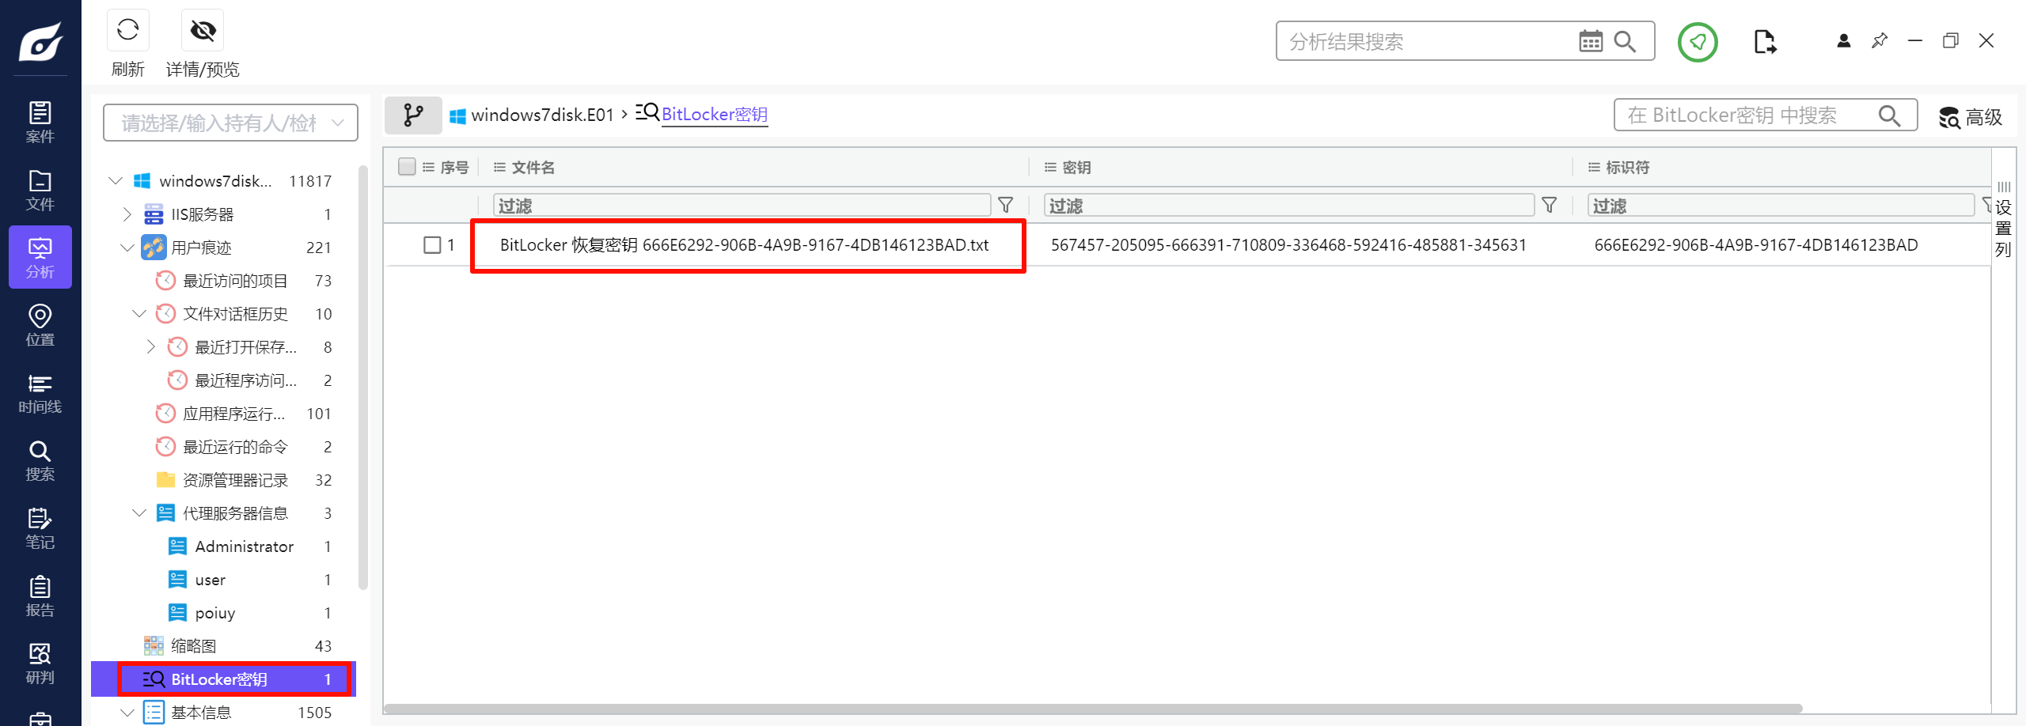Viewport: 2026px width, 726px height.
Task: Click the table horizontal scrollbar
Action: 1093,709
